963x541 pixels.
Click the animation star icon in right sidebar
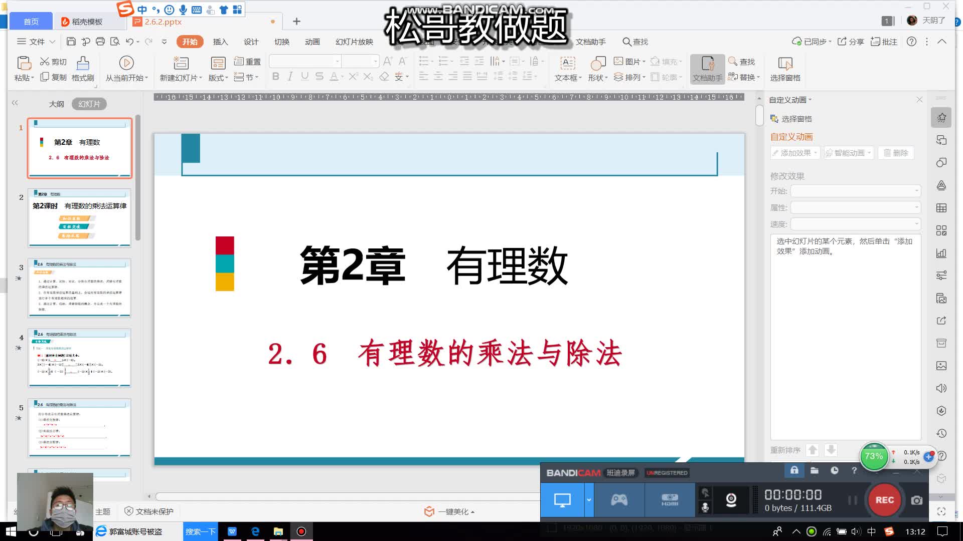(941, 118)
